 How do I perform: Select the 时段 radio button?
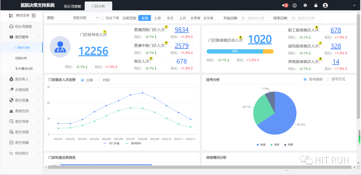(x=99, y=80)
